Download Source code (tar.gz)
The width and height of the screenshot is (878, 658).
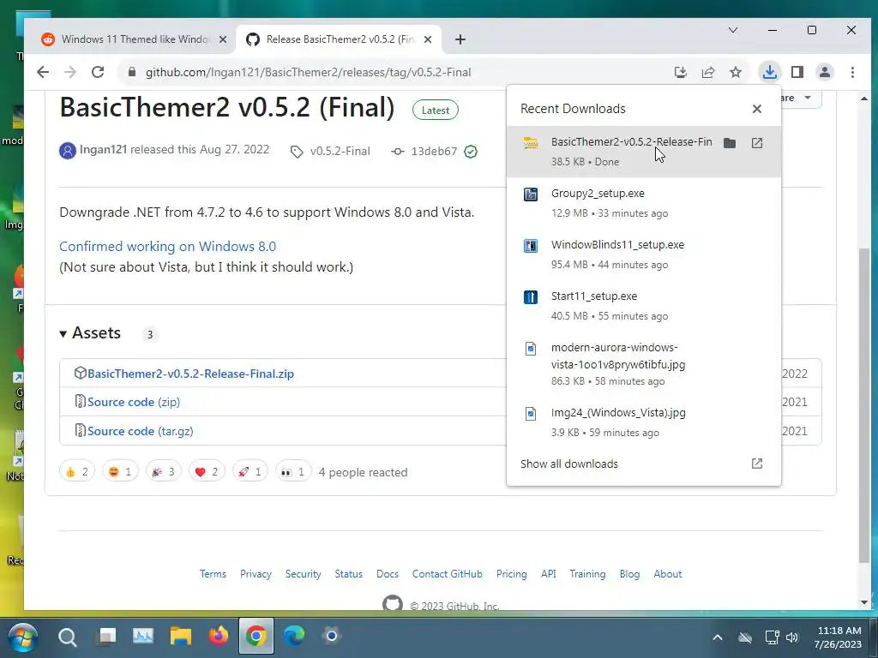click(140, 432)
